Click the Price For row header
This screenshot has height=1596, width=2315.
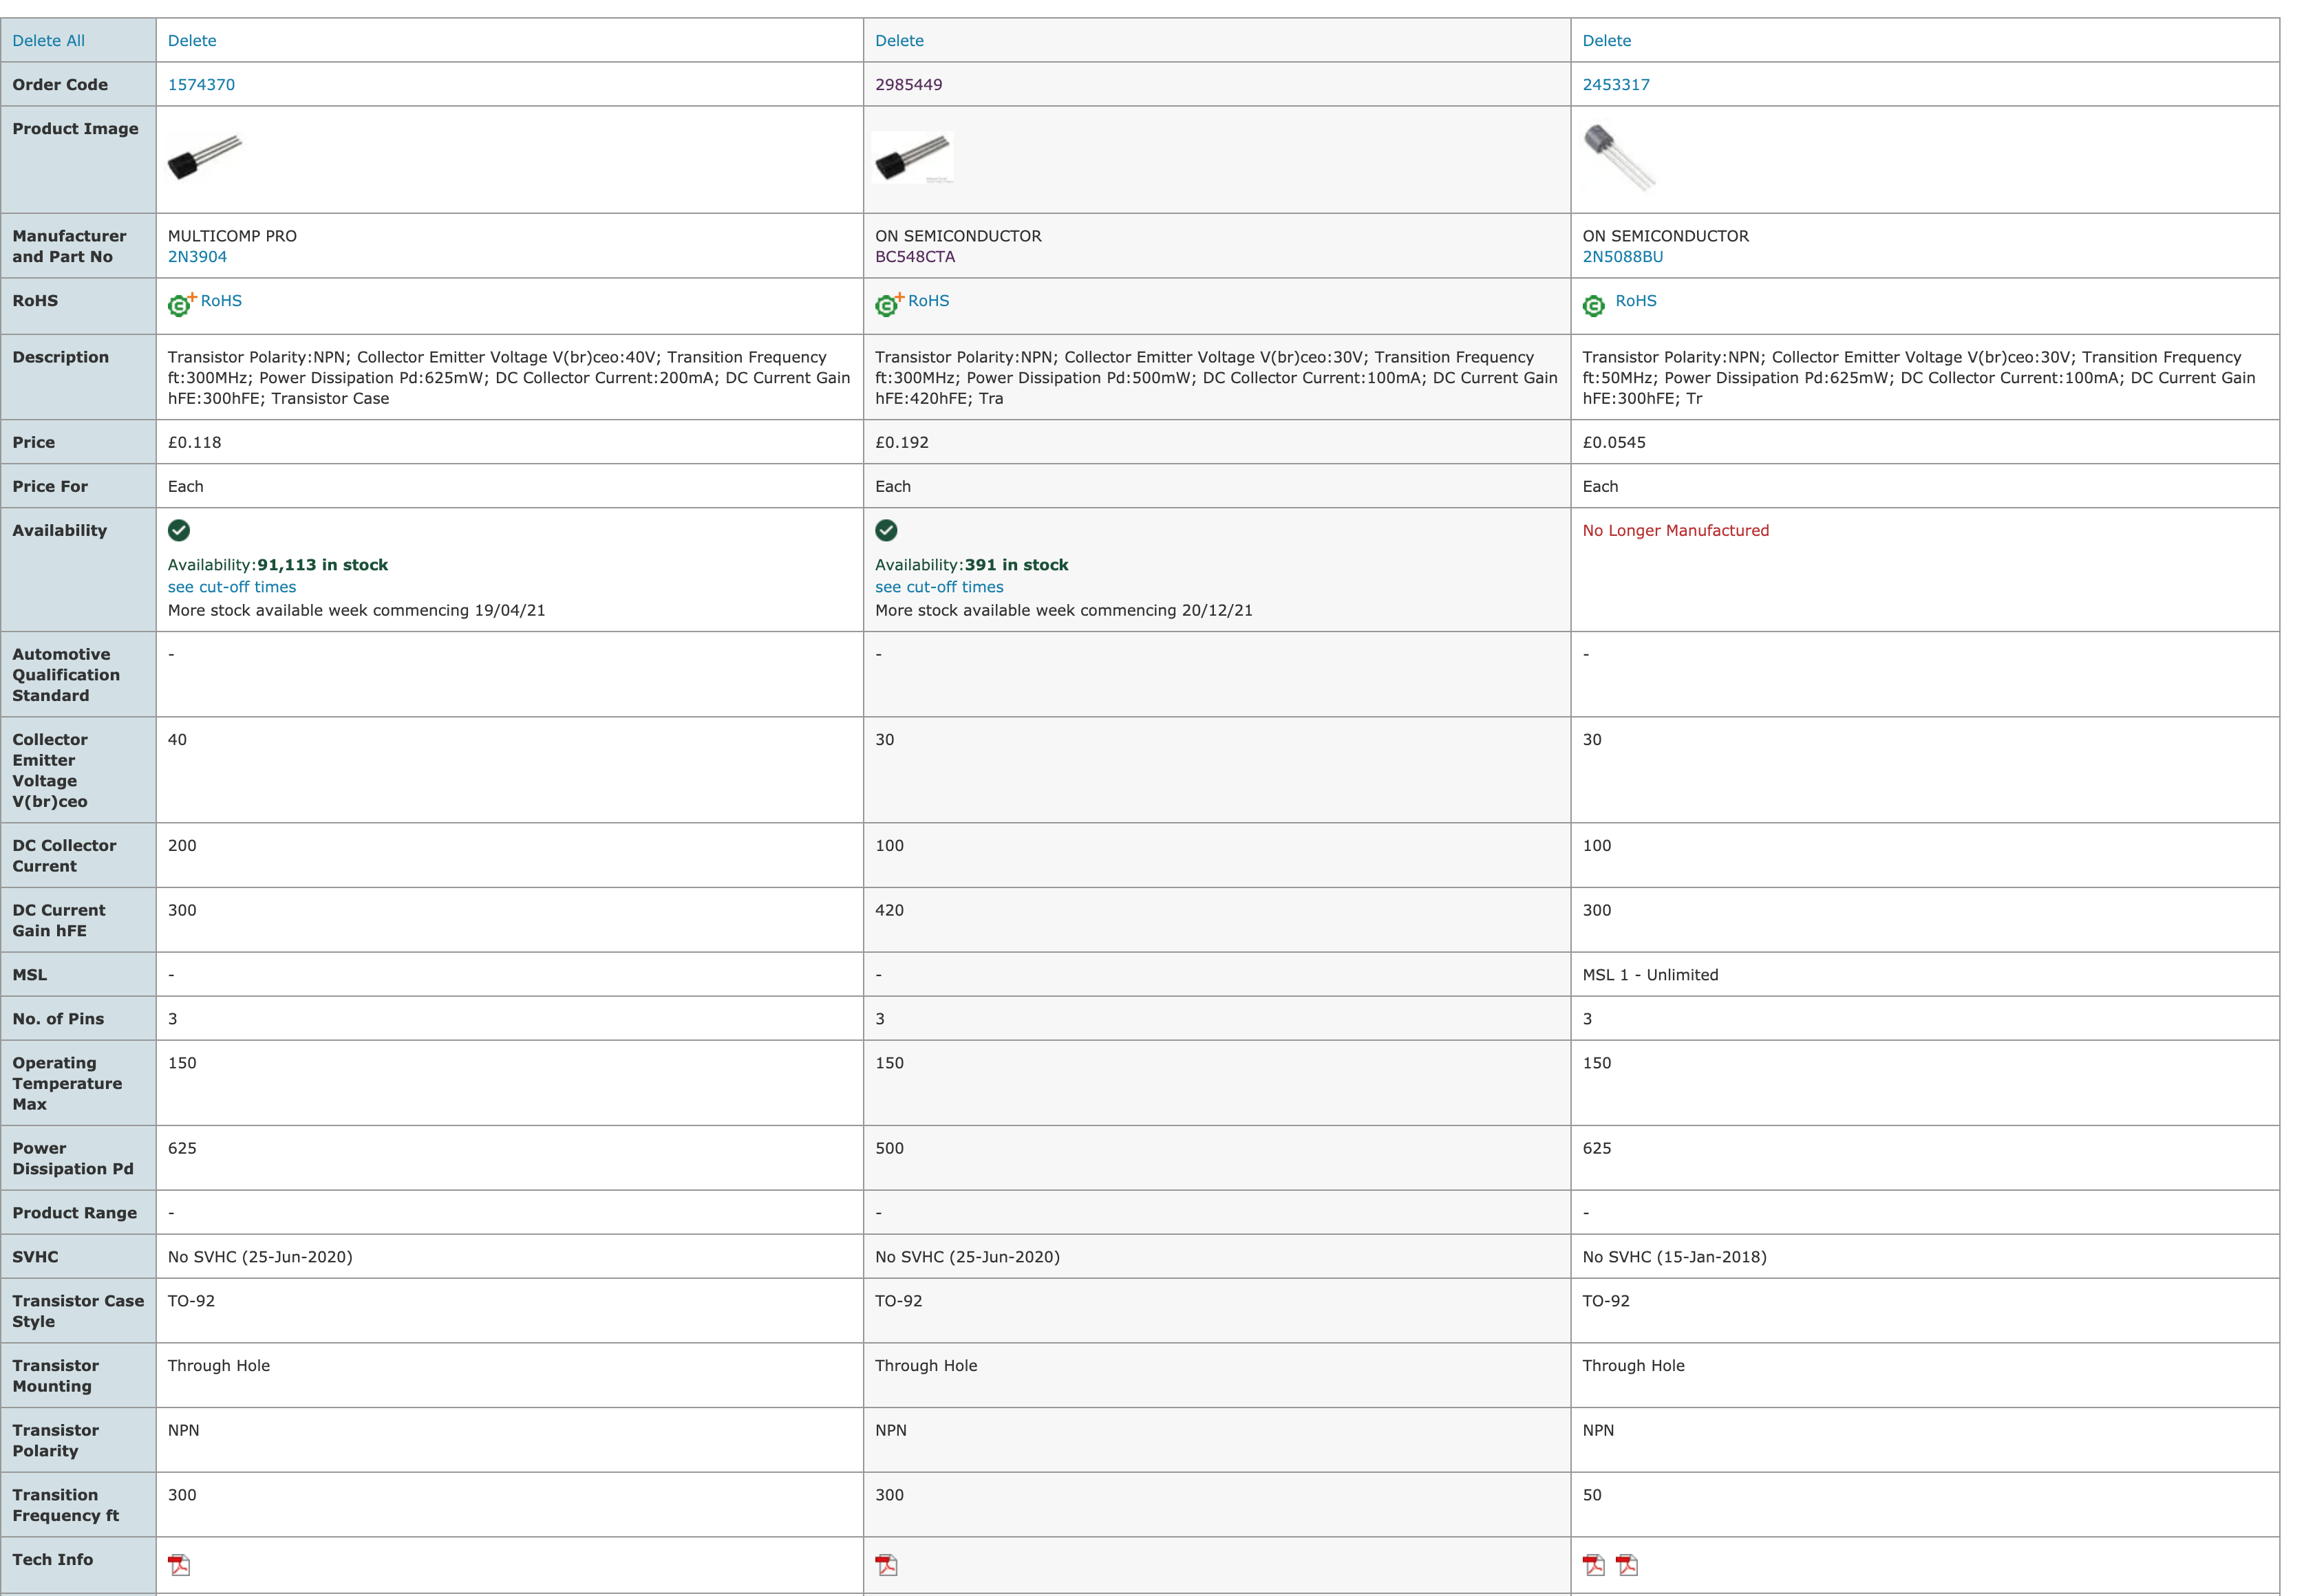(78, 487)
